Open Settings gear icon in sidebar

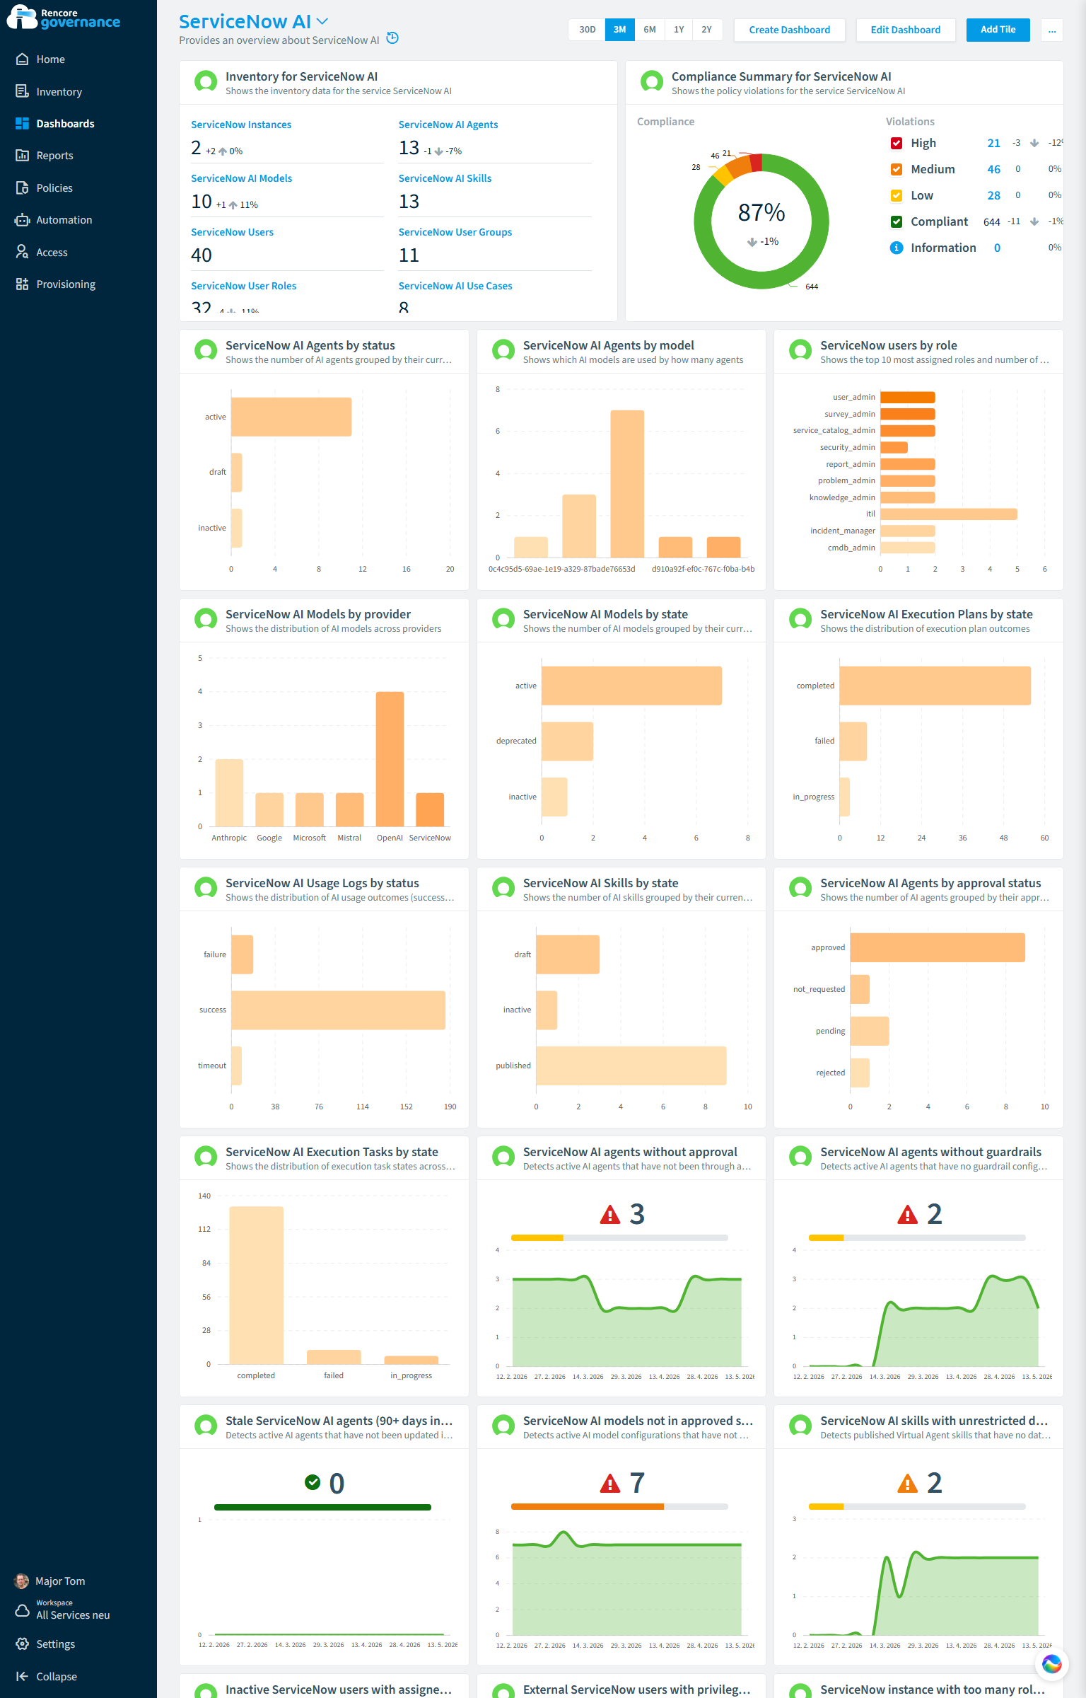tap(22, 1644)
